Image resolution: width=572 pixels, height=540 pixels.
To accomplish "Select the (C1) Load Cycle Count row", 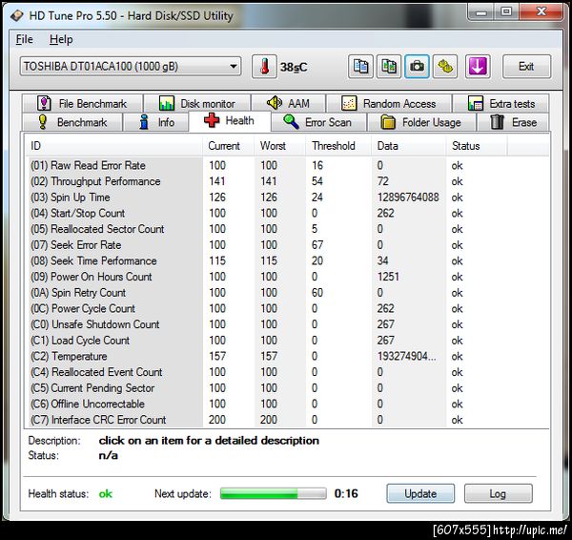I will 286,341.
